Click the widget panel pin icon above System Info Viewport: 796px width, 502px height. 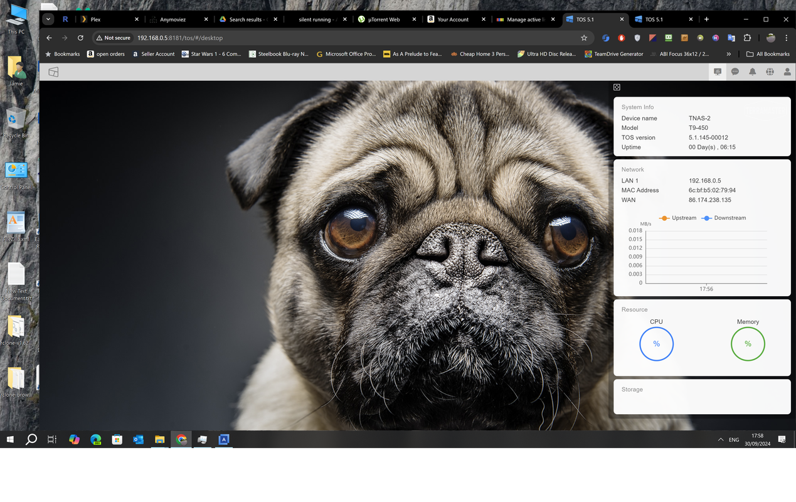pyautogui.click(x=617, y=87)
